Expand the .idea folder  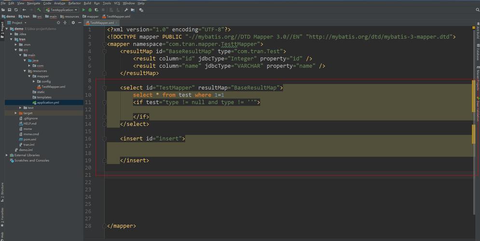point(11,34)
